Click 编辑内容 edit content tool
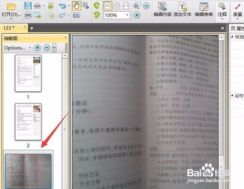This screenshot has width=244, height=189. pos(163,10)
